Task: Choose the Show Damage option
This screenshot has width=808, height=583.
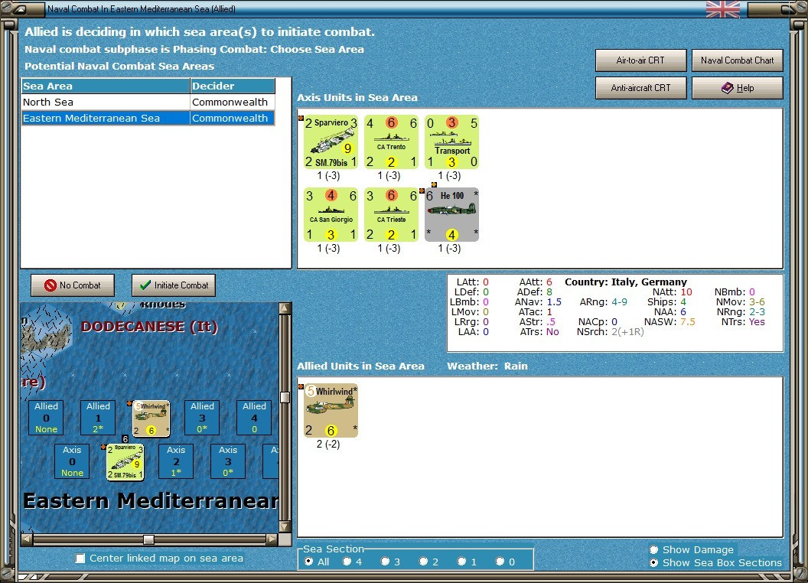Action: [x=654, y=549]
